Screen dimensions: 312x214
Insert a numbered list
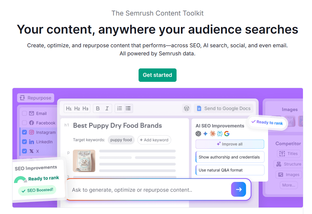[119, 108]
